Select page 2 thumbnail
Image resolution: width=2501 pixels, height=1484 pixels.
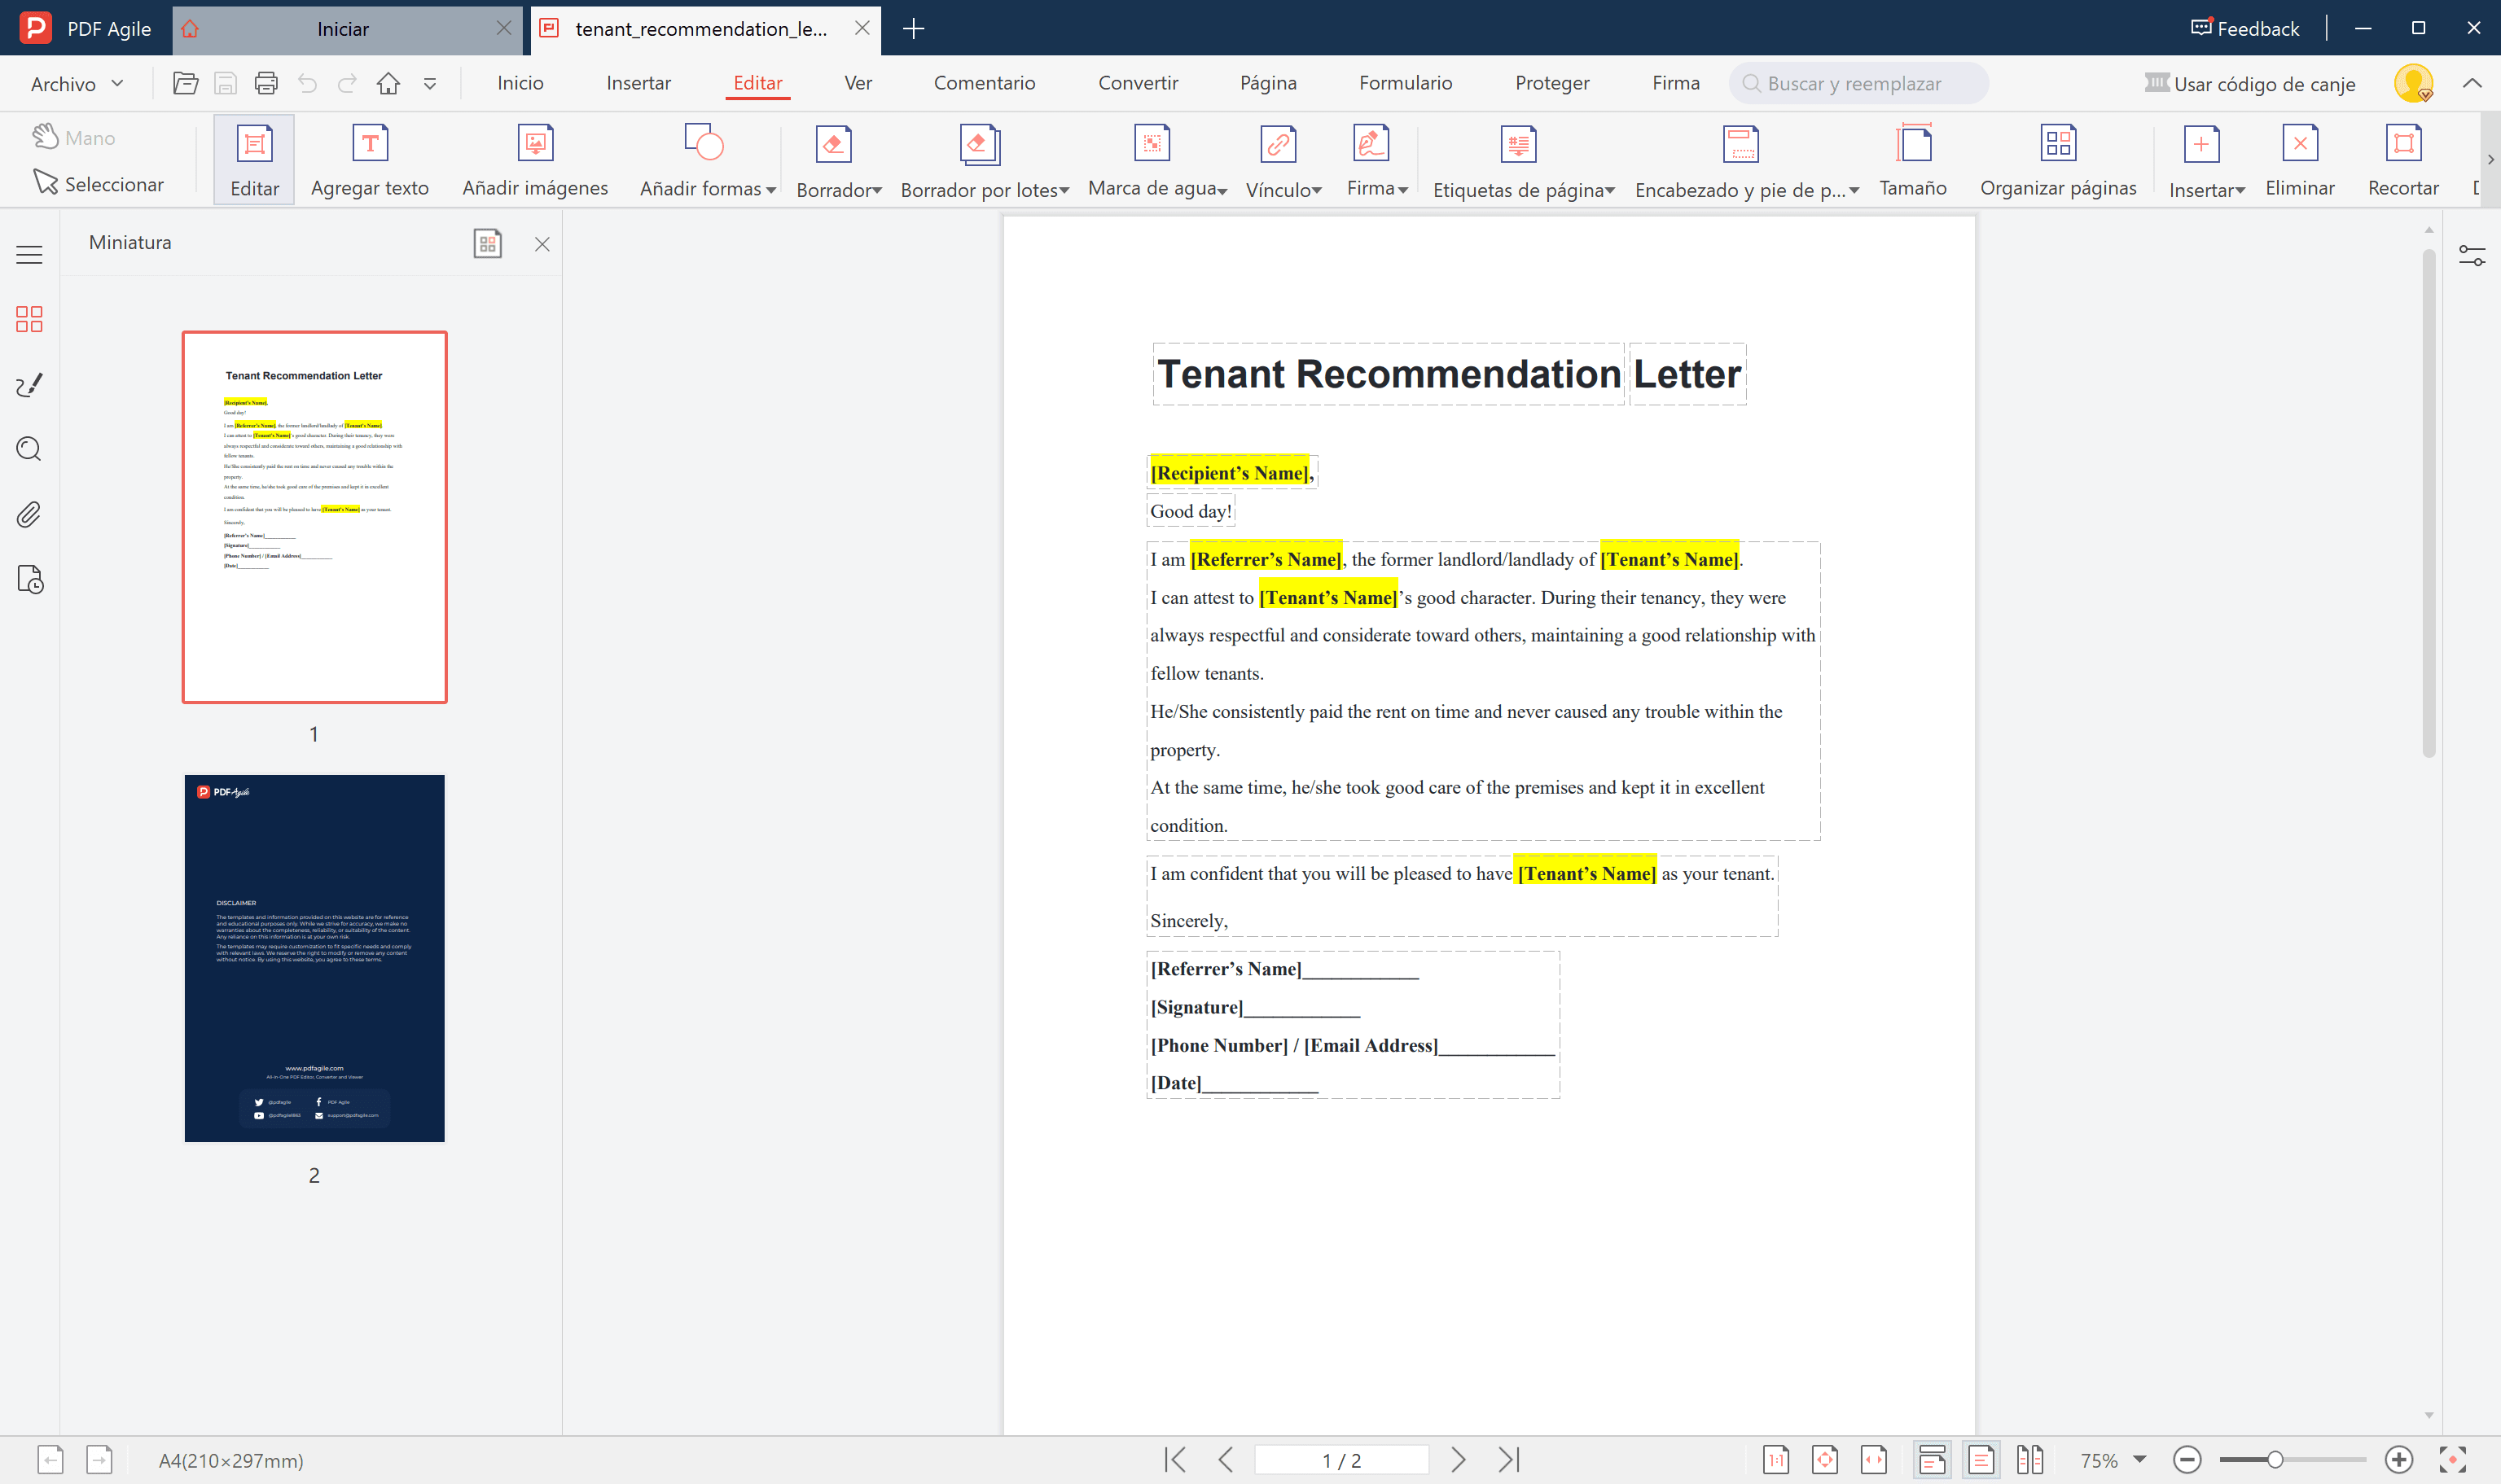(x=313, y=957)
